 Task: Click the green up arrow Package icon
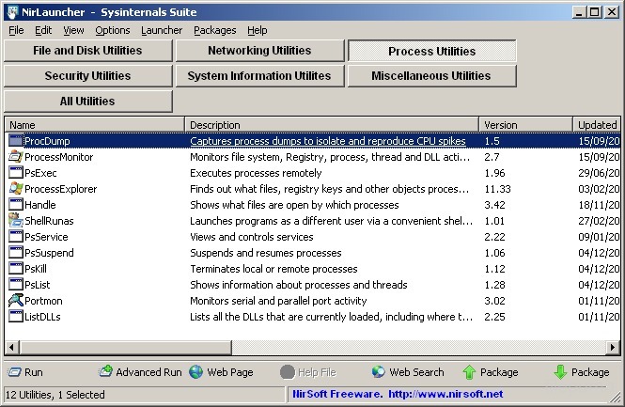(470, 372)
